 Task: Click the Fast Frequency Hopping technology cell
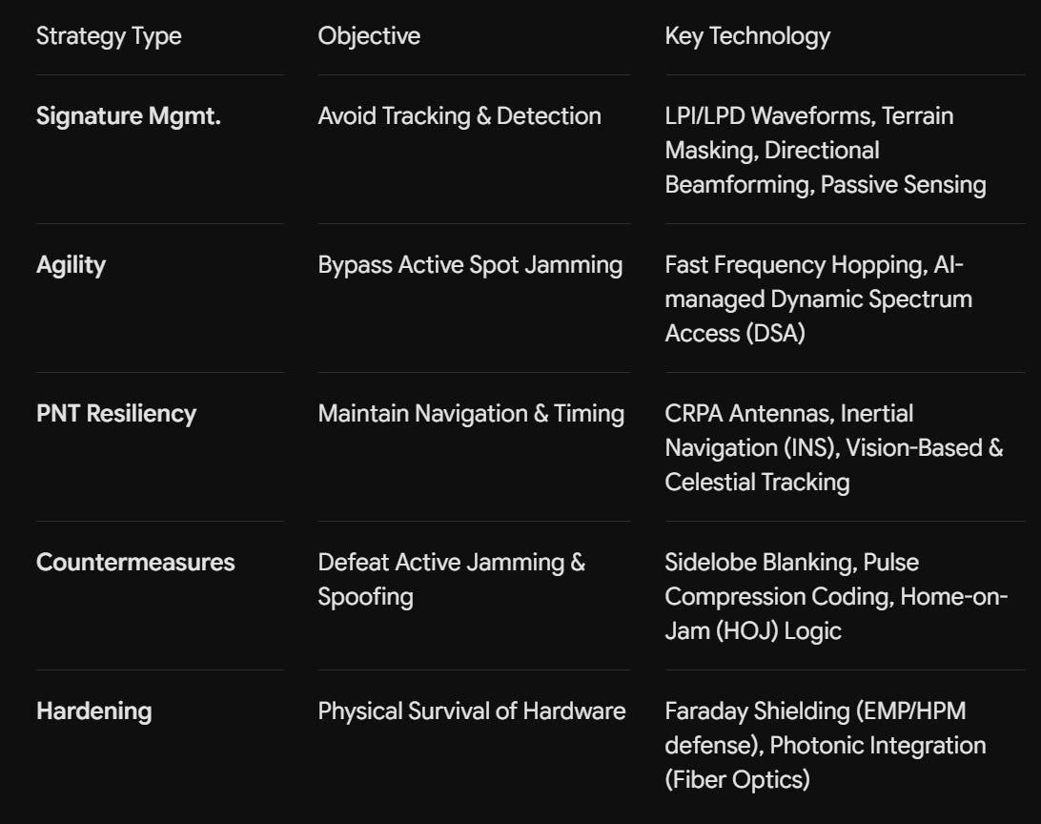click(x=819, y=299)
